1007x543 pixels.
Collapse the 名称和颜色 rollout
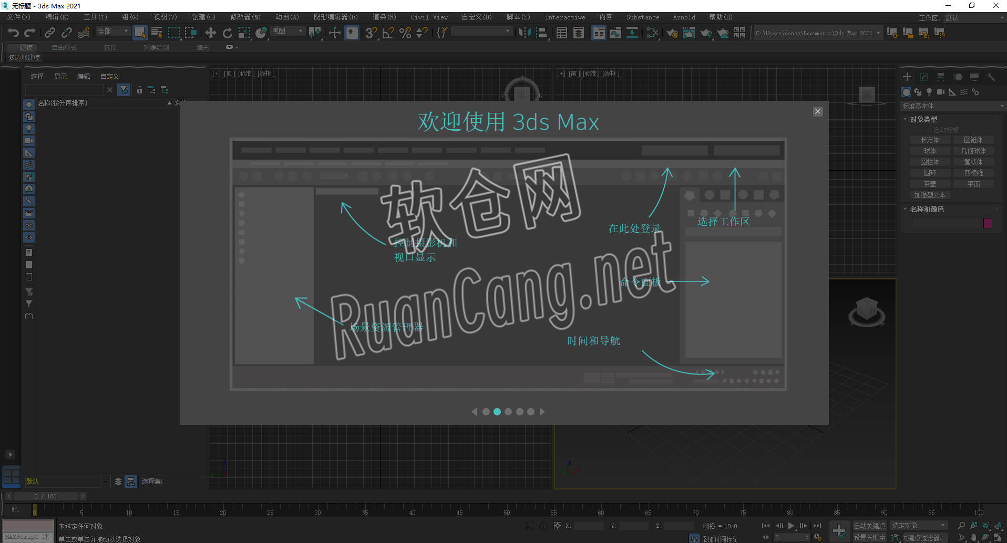(926, 209)
